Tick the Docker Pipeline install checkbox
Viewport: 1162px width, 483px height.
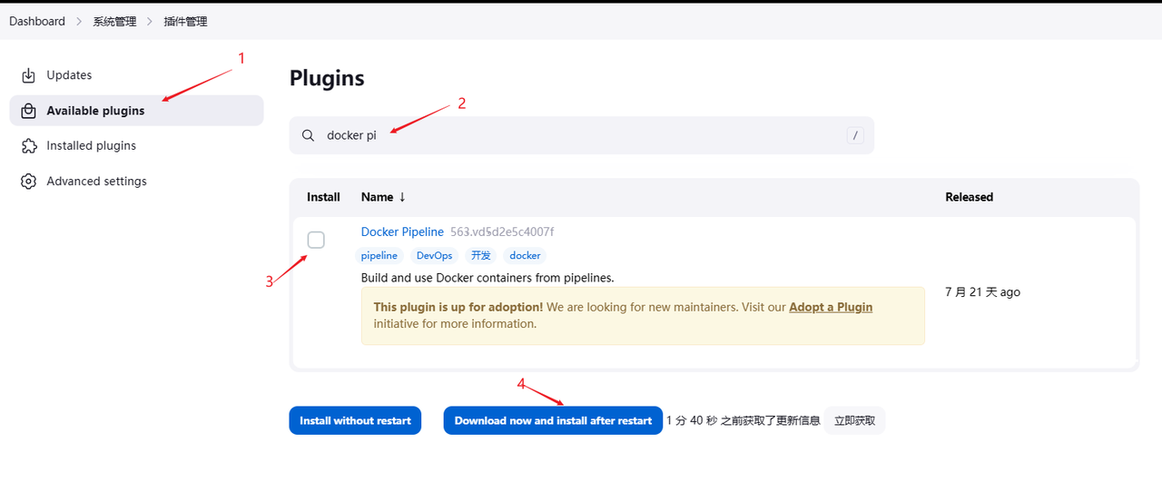316,240
